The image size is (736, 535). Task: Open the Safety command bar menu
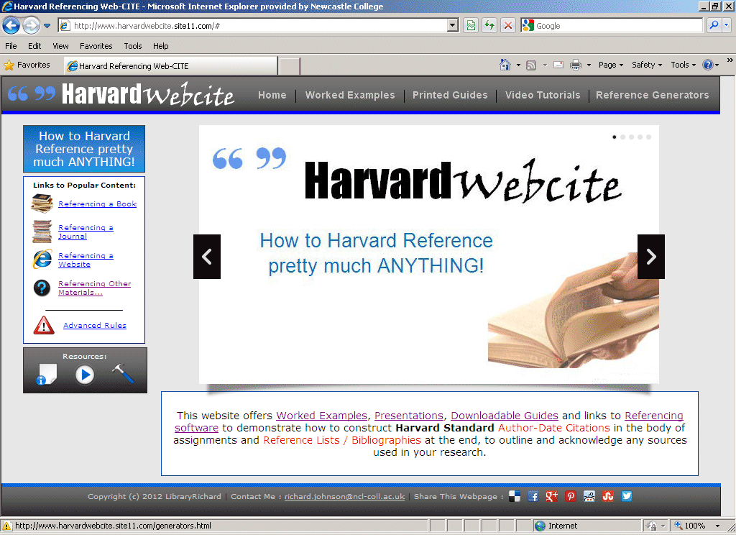pos(647,65)
